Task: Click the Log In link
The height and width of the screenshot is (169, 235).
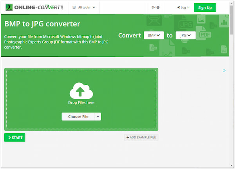Action: [183, 7]
